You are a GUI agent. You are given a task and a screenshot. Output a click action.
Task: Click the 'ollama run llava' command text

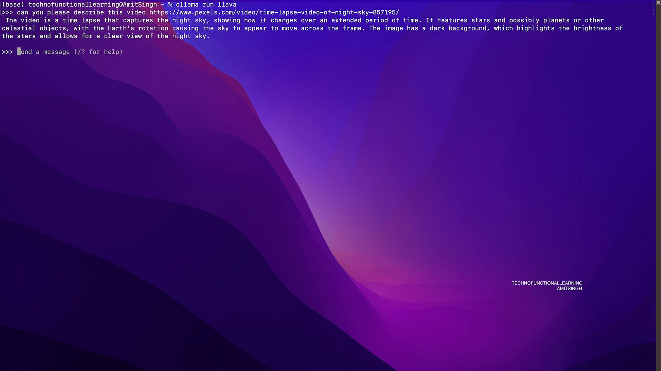coord(206,5)
